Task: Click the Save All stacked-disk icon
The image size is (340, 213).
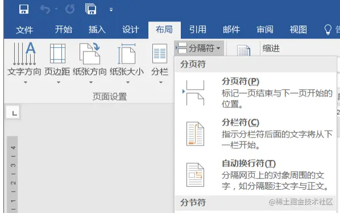Action: tap(90, 9)
